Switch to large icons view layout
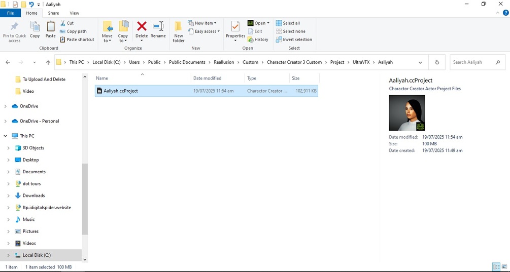The height and width of the screenshot is (272, 510). click(x=505, y=267)
